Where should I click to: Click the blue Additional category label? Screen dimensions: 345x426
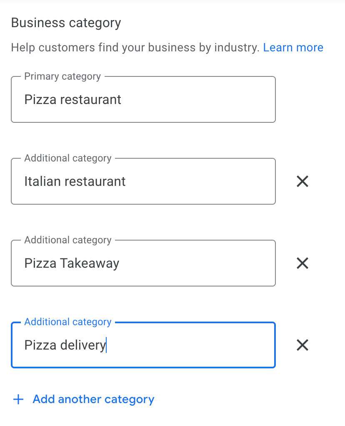tap(68, 322)
